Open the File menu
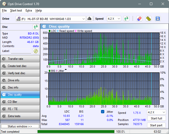This screenshot has width=169, height=134. click(x=4, y=10)
